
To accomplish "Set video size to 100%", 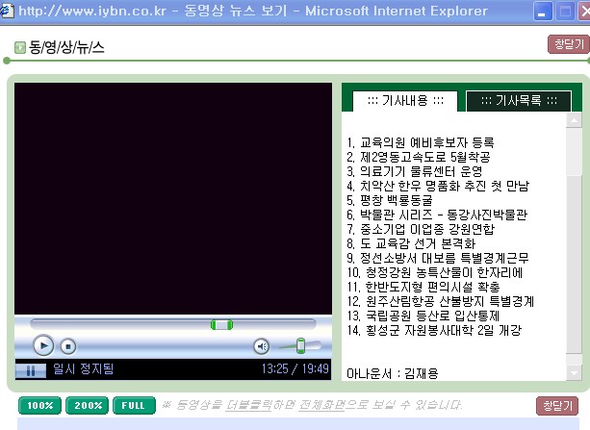I will 39,405.
